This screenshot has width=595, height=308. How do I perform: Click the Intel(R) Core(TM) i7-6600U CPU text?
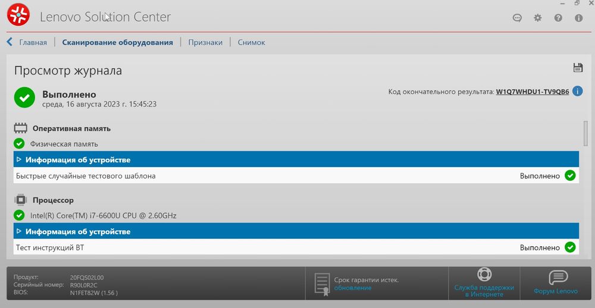pyautogui.click(x=103, y=216)
